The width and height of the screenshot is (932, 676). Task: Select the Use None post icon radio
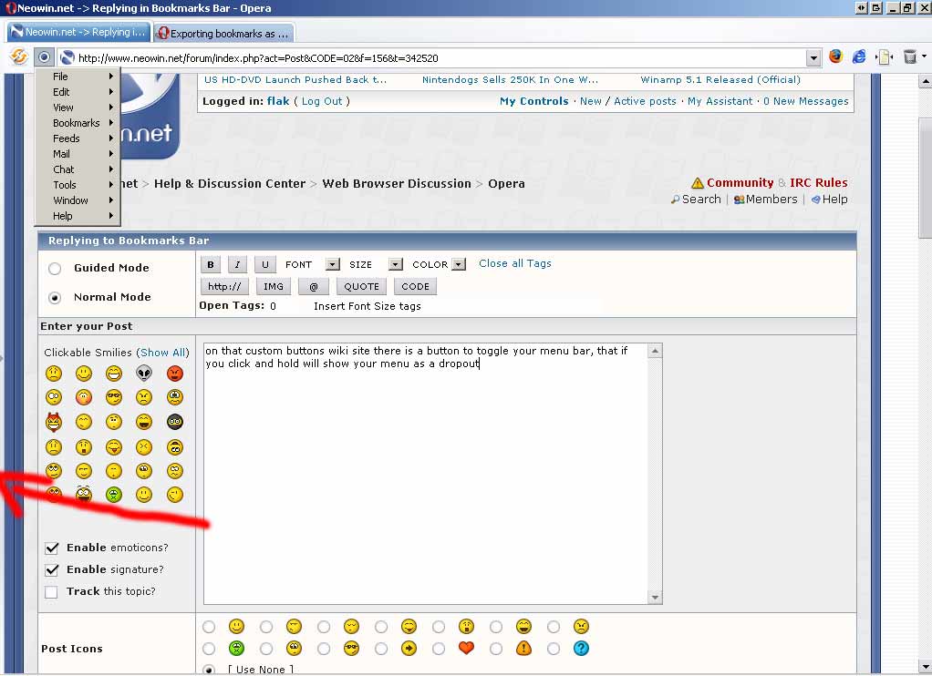pyautogui.click(x=209, y=670)
